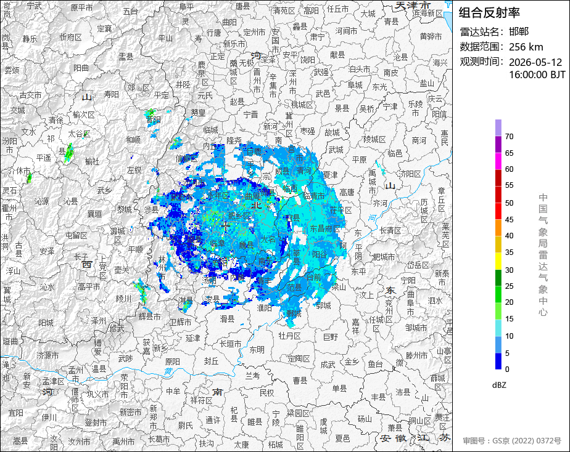570x452 pixels.
Task: Click the 原平市 map label
Action: pos(81,7)
